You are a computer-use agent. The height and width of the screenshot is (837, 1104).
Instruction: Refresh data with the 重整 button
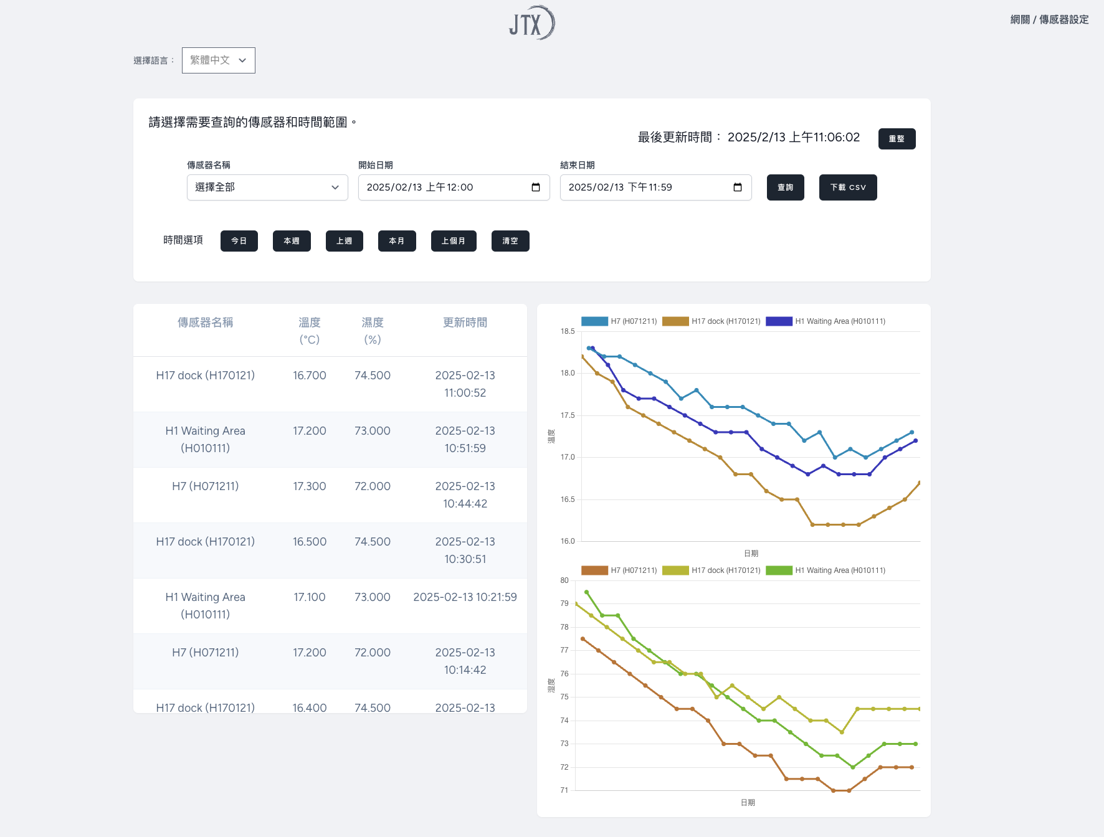[897, 139]
